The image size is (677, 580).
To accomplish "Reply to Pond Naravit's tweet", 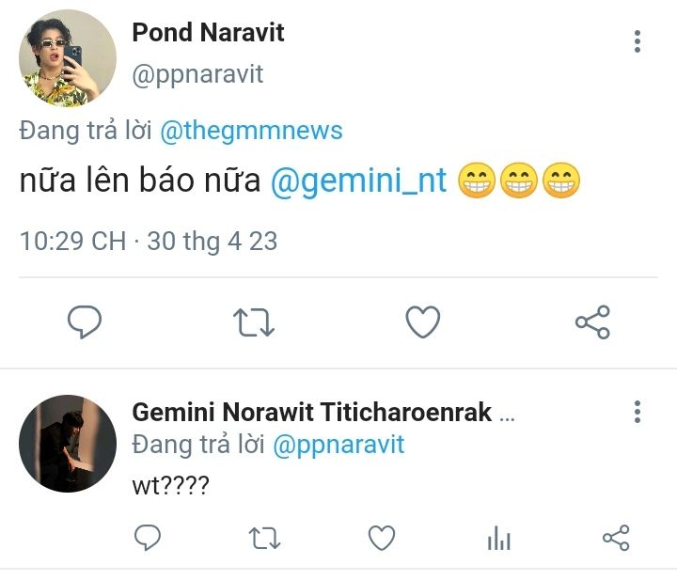I will click(x=85, y=321).
